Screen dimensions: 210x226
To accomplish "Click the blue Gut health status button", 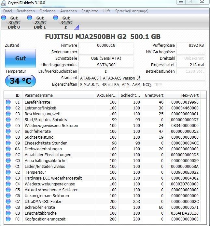I will tap(21, 58).
